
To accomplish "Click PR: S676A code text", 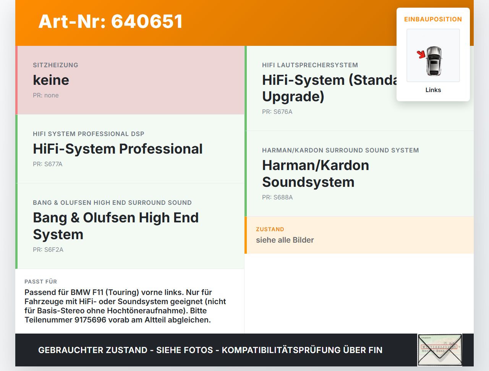I will 277,112.
